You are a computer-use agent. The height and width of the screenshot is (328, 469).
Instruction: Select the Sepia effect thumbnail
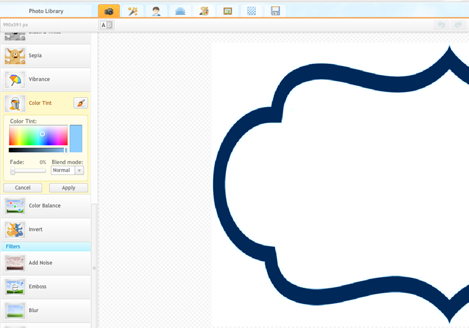click(15, 56)
